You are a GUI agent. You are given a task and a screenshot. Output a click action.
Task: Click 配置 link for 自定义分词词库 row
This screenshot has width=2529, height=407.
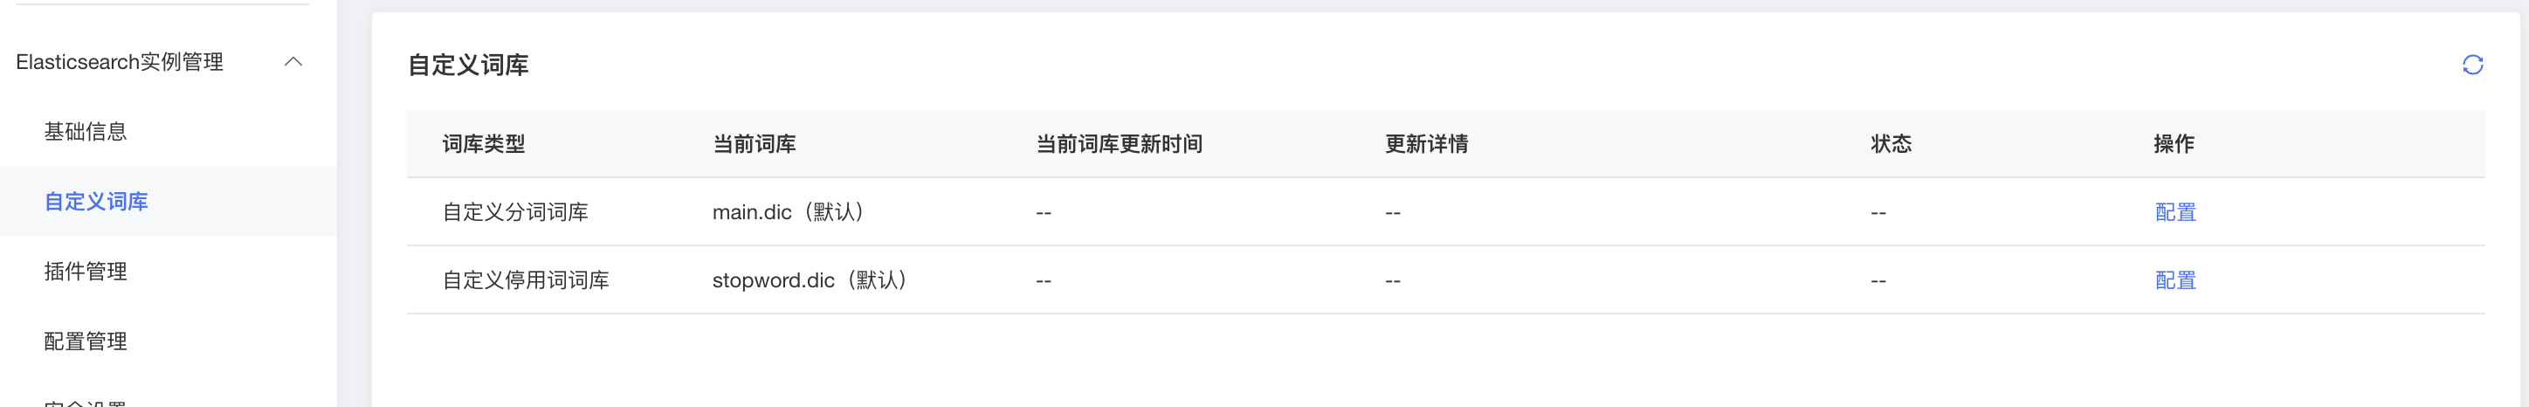pos(2174,212)
